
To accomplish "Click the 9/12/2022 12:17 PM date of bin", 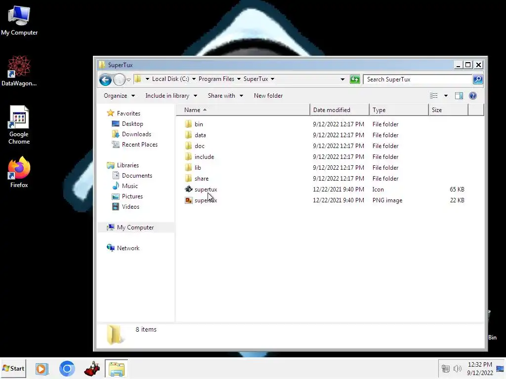I will point(338,124).
